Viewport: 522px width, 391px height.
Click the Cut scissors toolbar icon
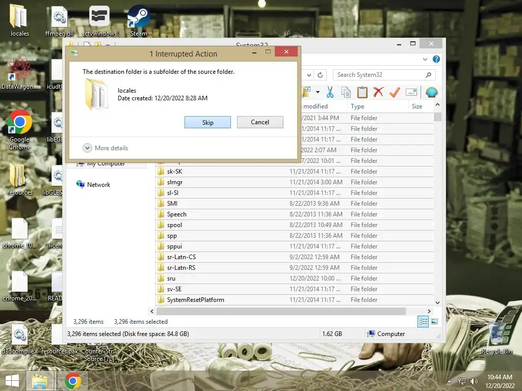330,92
